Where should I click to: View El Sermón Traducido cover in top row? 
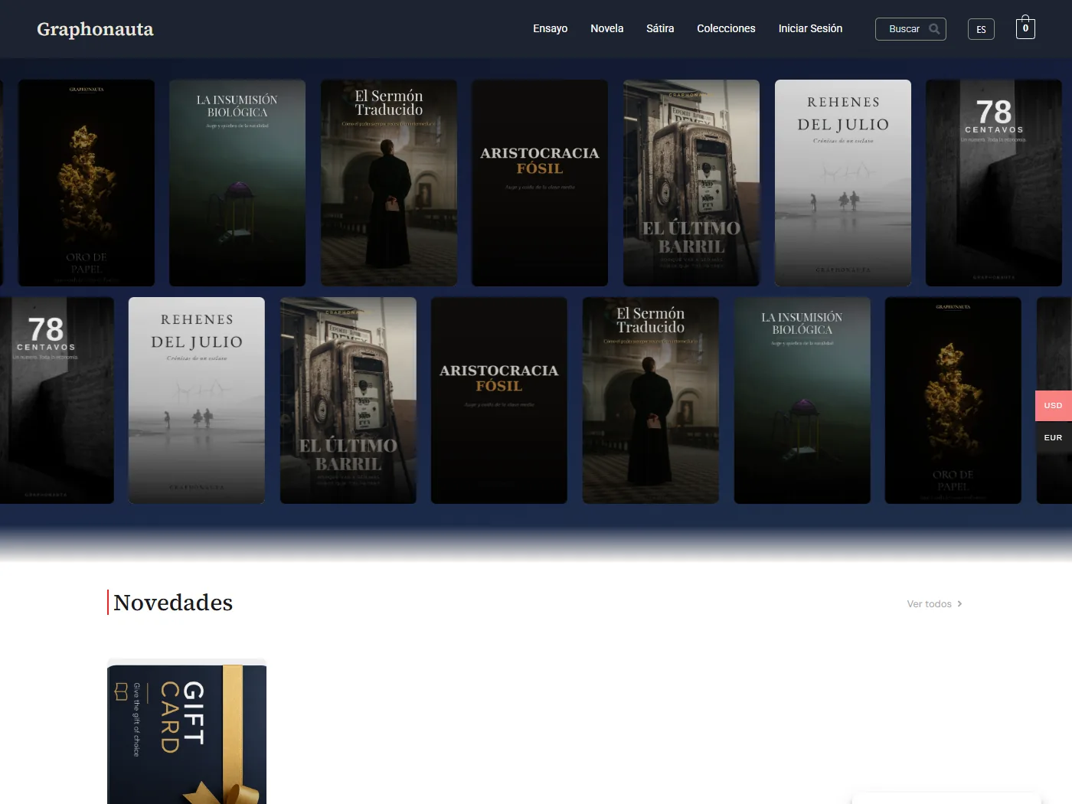(x=389, y=183)
